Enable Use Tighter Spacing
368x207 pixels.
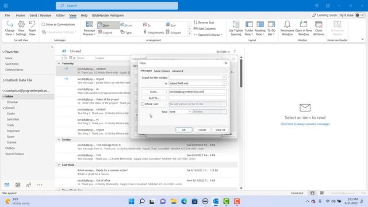(x=236, y=28)
